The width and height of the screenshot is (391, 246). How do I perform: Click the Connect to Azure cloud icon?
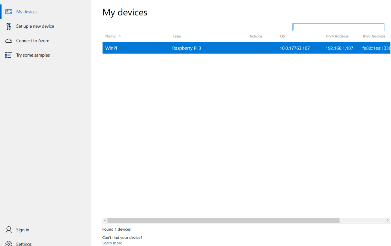(9, 40)
